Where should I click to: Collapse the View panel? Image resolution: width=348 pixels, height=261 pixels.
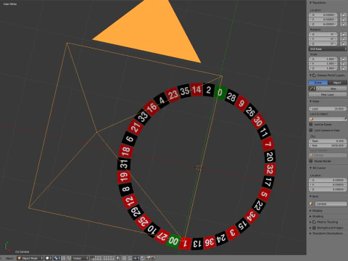point(311,101)
